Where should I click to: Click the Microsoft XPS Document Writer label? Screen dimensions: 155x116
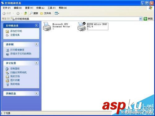pos(61,25)
